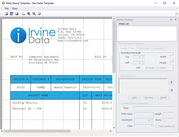The height and width of the screenshot is (137, 179).
Task: Select the inches unit radio button
Action: [x=157, y=68]
